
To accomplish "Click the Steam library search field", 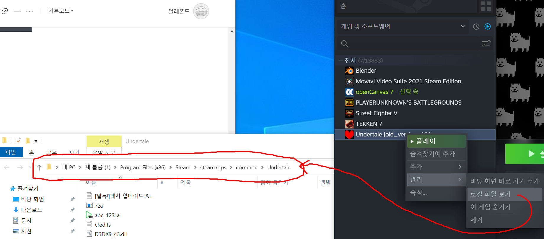I will 415,44.
